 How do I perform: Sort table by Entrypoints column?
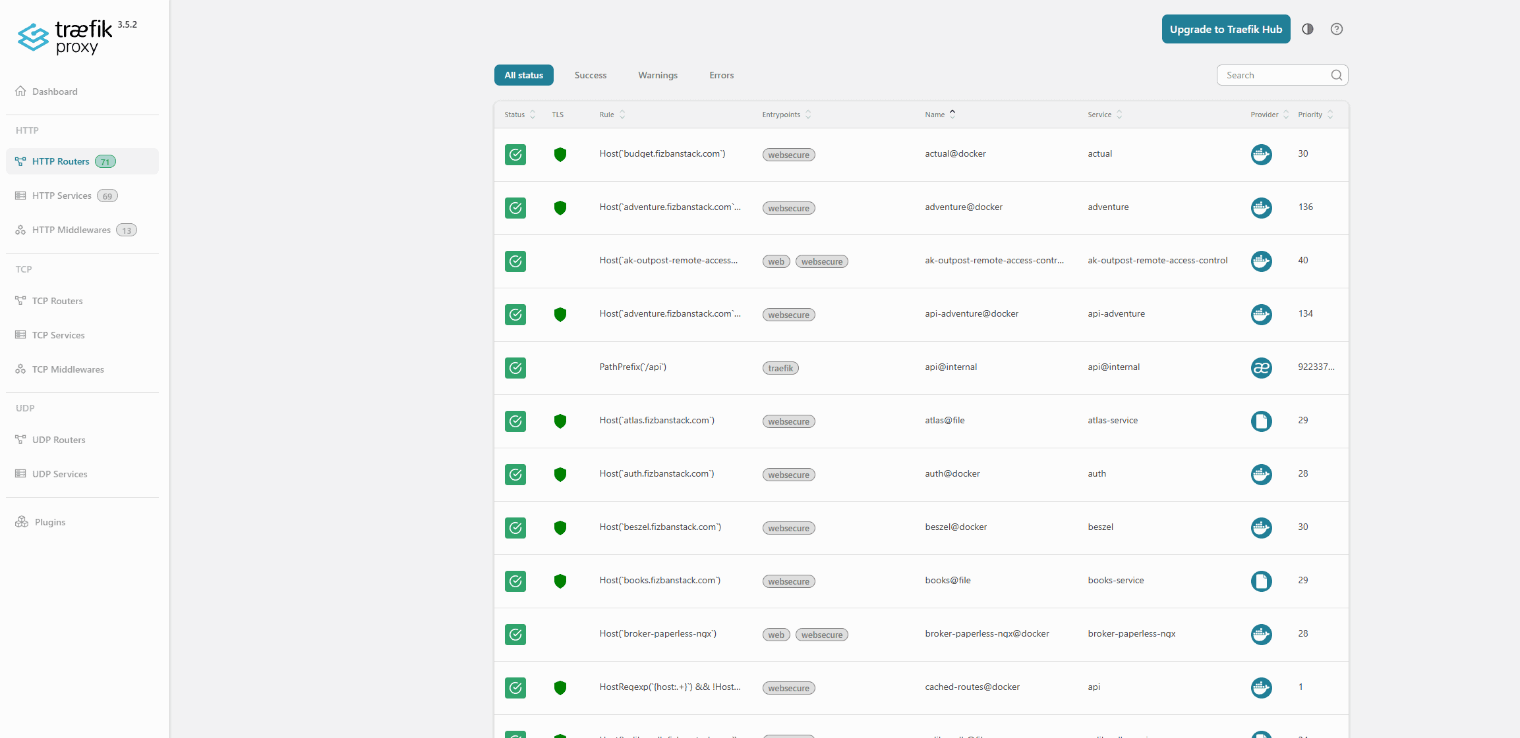pyautogui.click(x=787, y=115)
